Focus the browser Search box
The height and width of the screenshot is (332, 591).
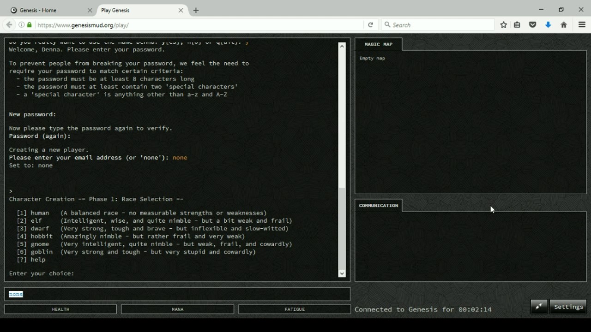click(438, 25)
